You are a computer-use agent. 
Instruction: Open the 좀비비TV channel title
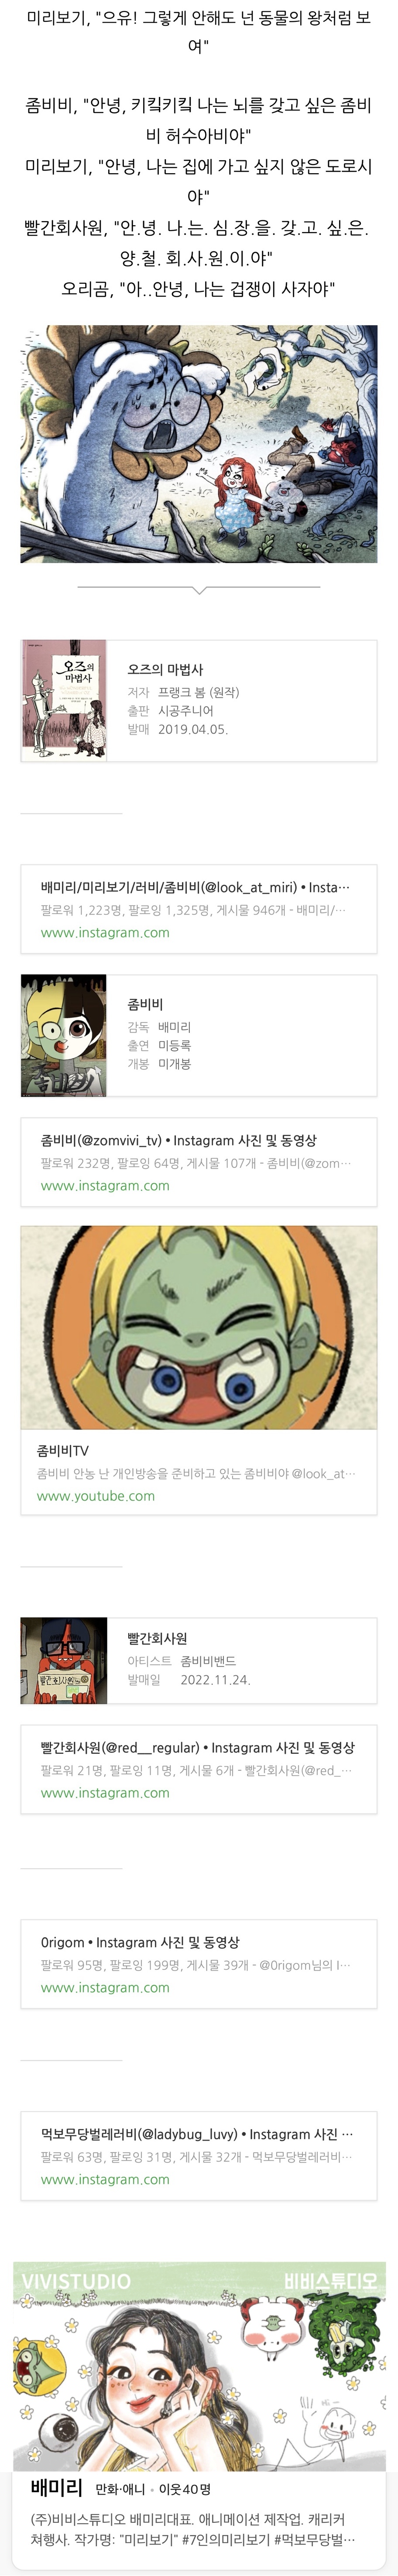click(x=63, y=1451)
